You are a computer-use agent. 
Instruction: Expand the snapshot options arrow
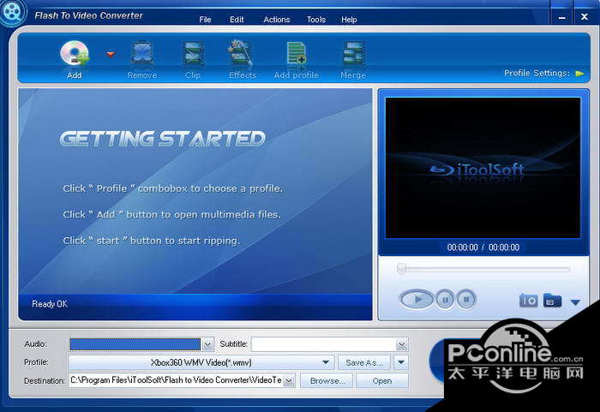575,302
